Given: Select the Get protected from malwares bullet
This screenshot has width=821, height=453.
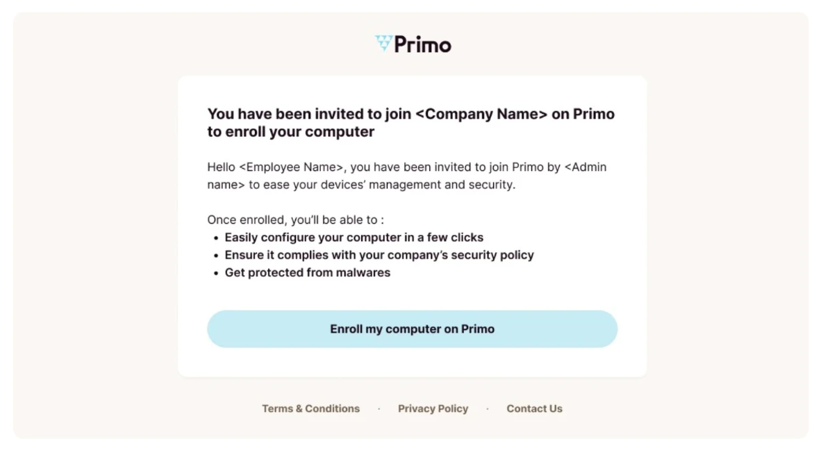Looking at the screenshot, I should tap(307, 272).
